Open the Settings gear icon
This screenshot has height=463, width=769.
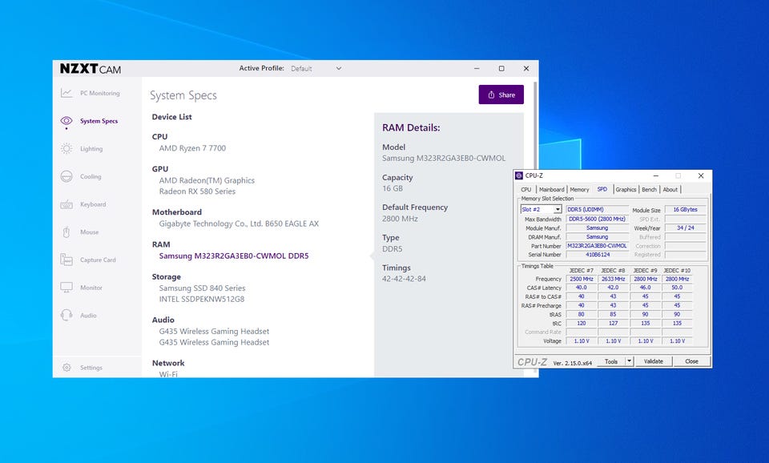pyautogui.click(x=66, y=368)
